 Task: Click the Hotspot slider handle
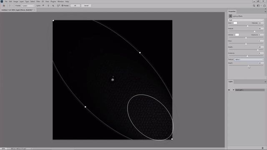coord(254,32)
